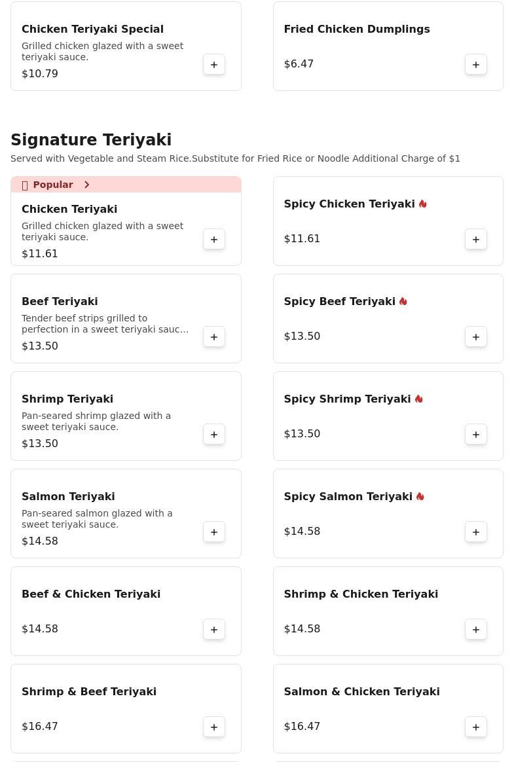Select the Shrimp & Chicken Teriyaki title
This screenshot has width=514, height=762.
pos(361,594)
